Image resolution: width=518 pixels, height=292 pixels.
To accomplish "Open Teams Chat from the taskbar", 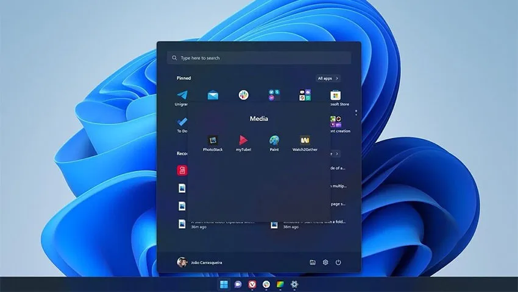I will click(x=238, y=284).
